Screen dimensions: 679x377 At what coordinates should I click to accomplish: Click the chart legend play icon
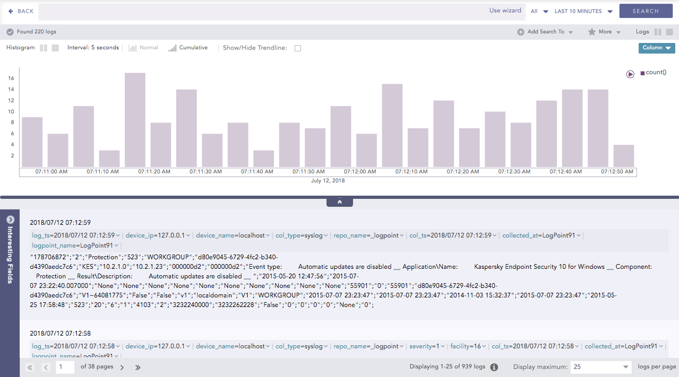tap(630, 74)
